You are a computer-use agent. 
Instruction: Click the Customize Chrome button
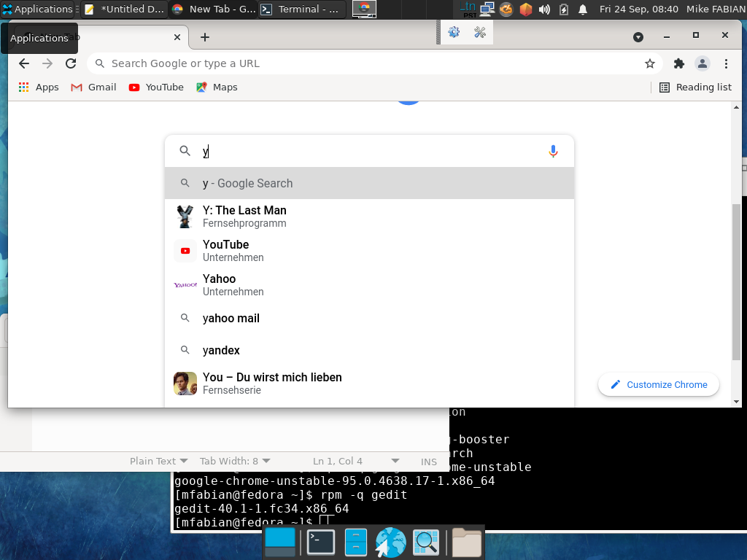[x=658, y=384]
